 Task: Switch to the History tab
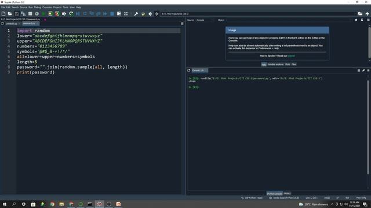click(287, 194)
